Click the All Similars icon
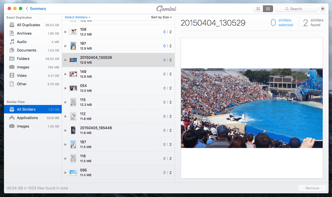 (x=12, y=109)
